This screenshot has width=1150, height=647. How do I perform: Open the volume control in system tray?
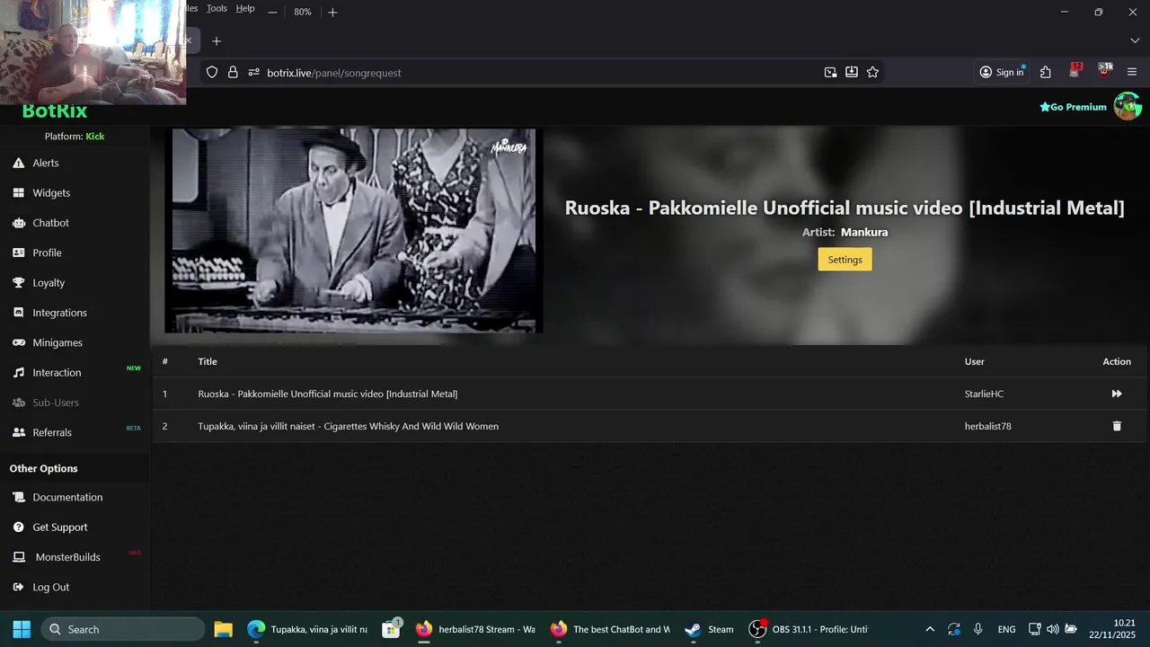[1052, 629]
